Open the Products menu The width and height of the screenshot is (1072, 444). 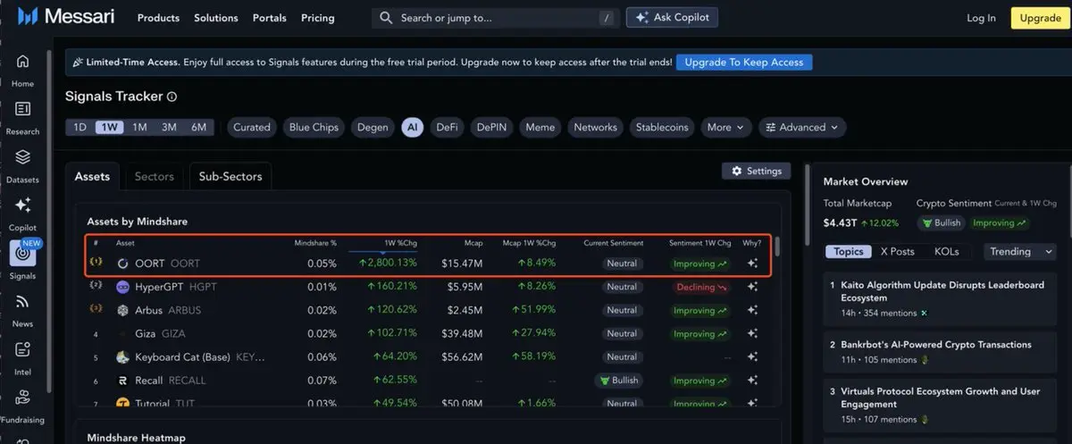tap(158, 18)
